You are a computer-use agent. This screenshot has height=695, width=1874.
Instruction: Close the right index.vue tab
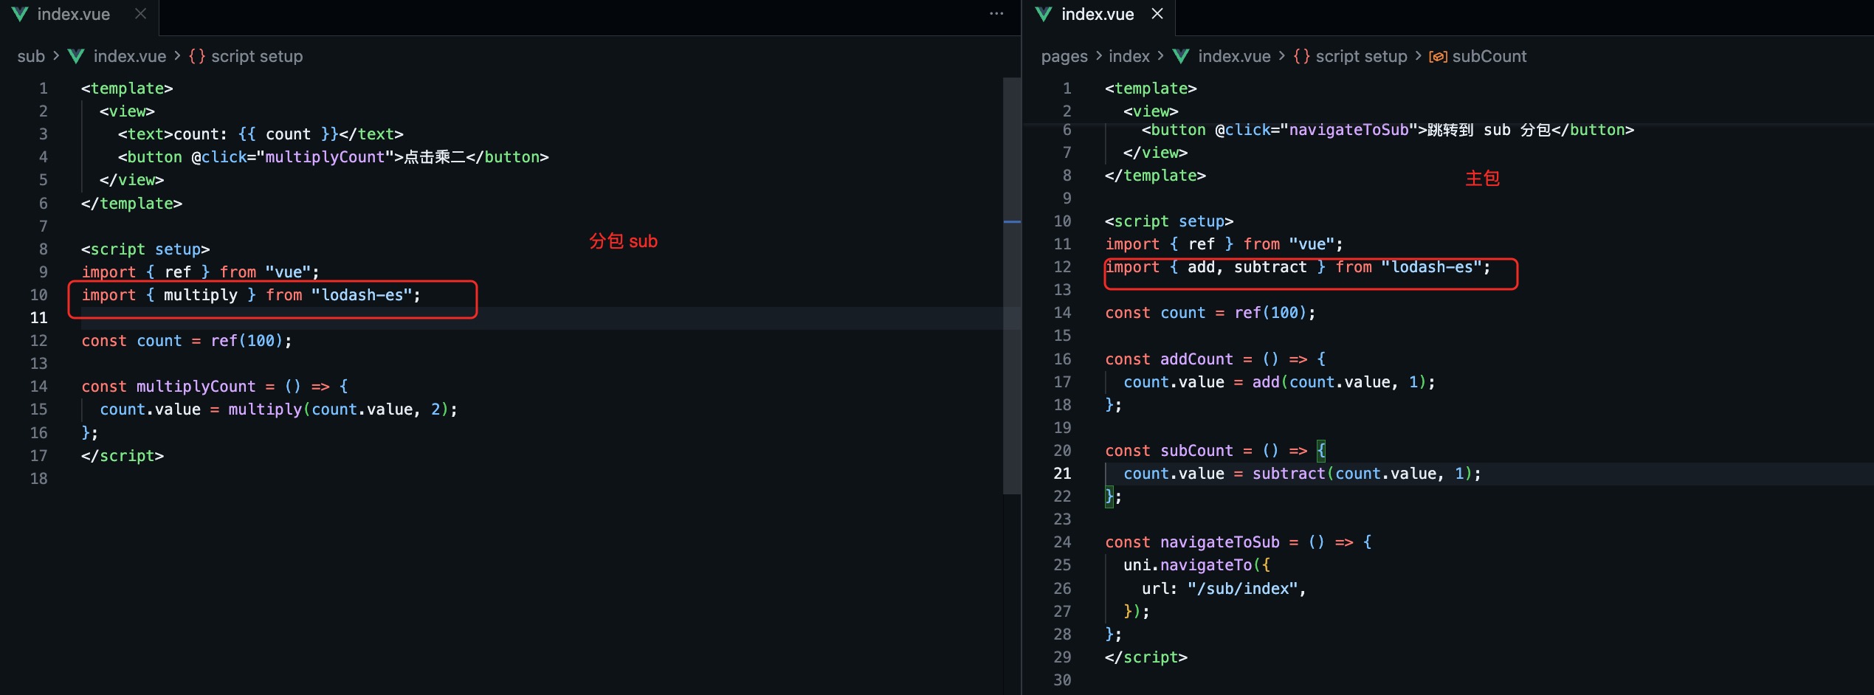pyautogui.click(x=1157, y=14)
